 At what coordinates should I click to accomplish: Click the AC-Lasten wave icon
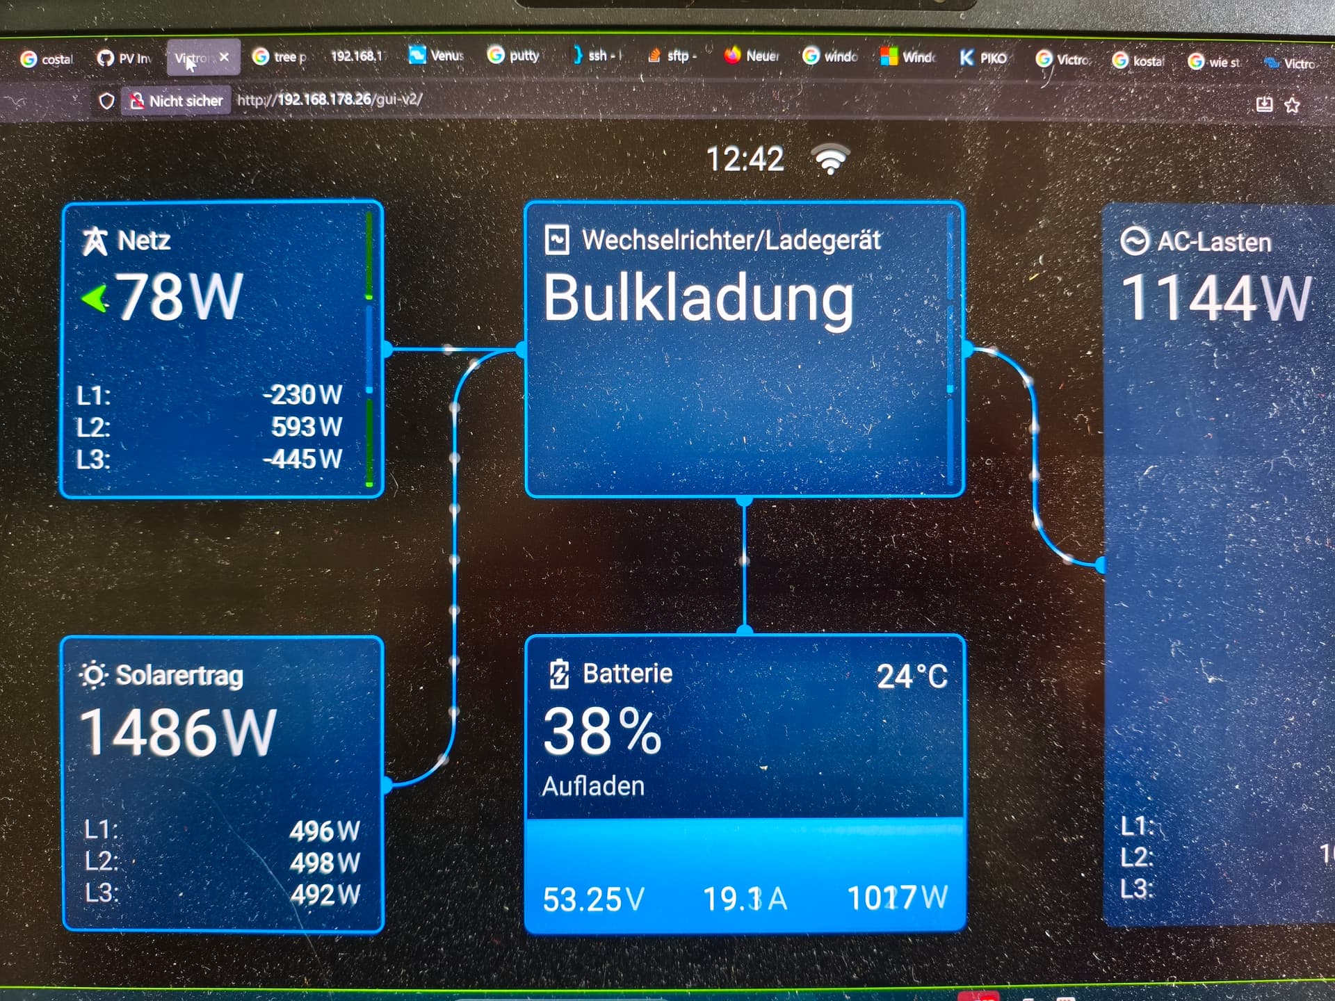point(1134,241)
